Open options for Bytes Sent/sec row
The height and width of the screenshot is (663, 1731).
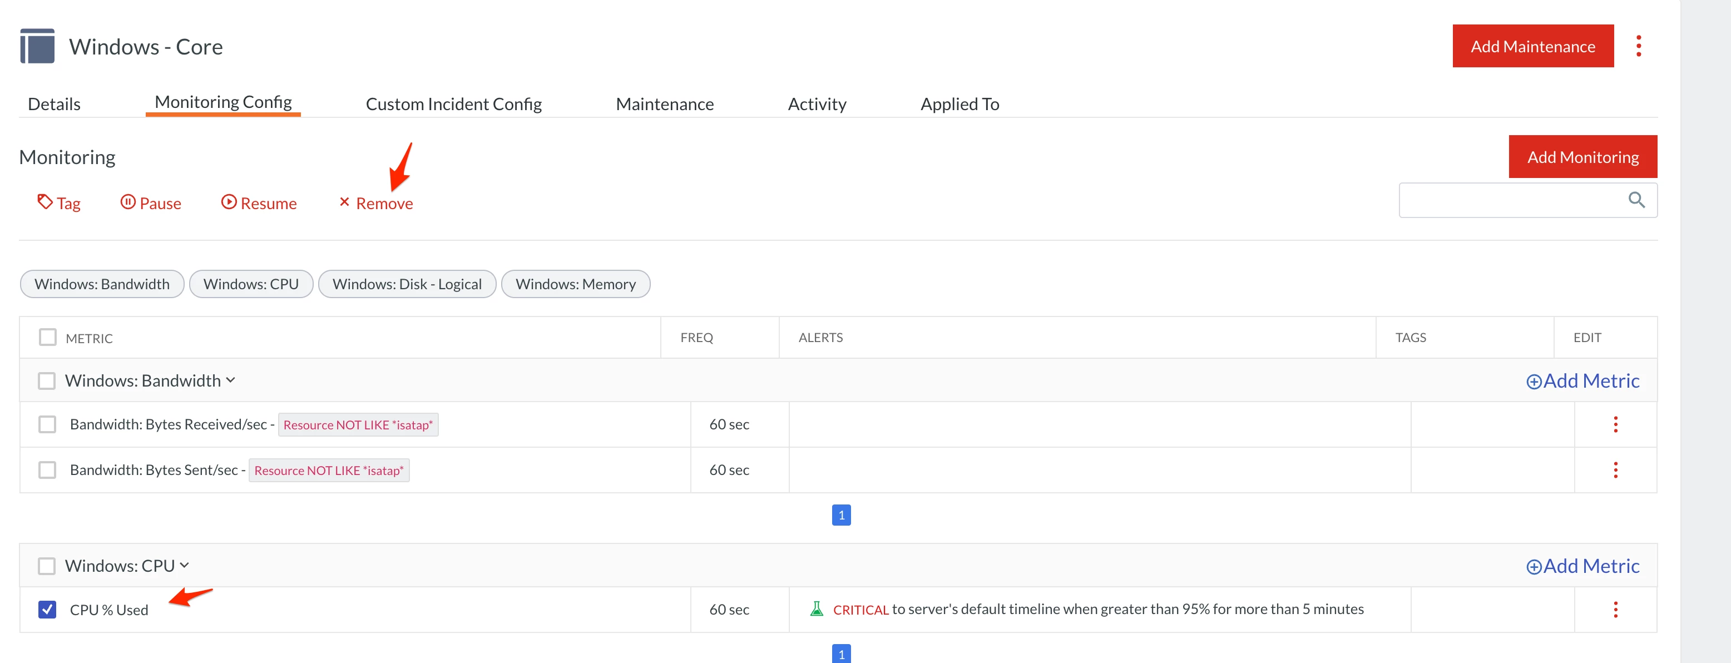pos(1615,469)
